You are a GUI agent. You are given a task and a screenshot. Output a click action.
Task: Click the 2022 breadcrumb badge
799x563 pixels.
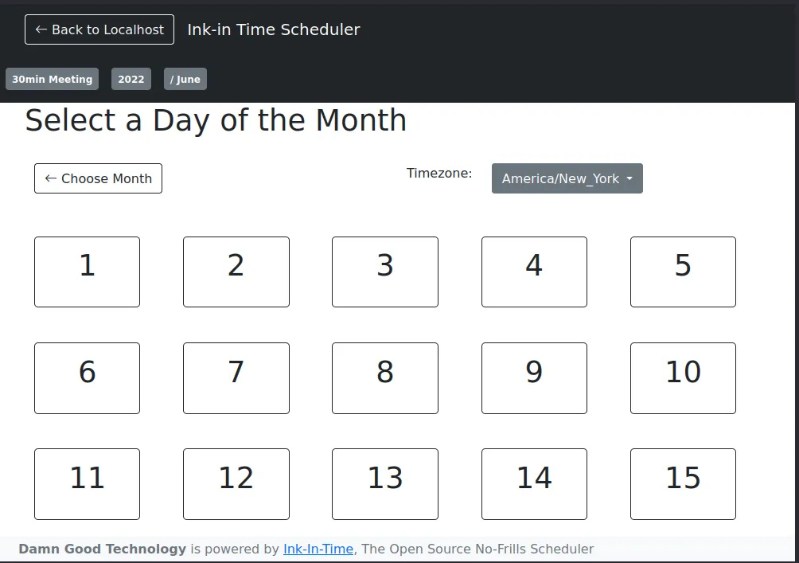pyautogui.click(x=131, y=79)
